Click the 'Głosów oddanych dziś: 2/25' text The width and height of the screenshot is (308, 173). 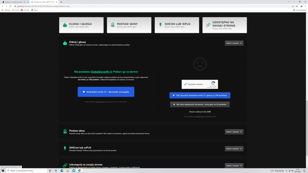(x=200, y=112)
